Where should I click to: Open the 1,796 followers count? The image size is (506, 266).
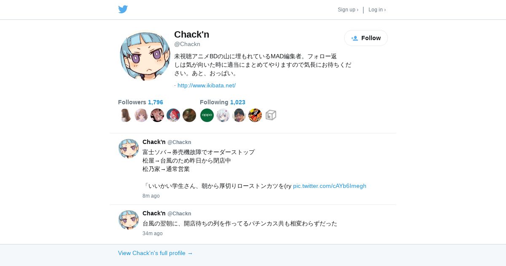(156, 102)
